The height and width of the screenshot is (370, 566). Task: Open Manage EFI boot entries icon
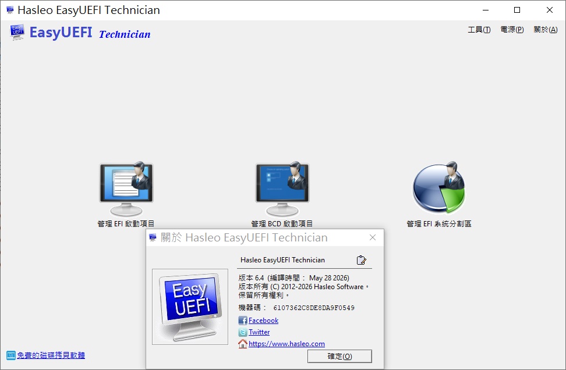[126, 189]
